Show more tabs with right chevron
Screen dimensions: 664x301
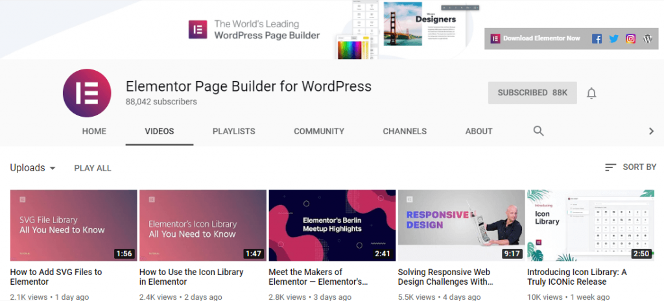651,132
